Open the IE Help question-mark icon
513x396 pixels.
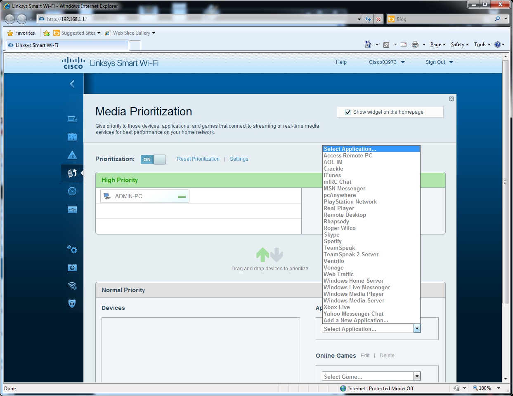point(498,45)
